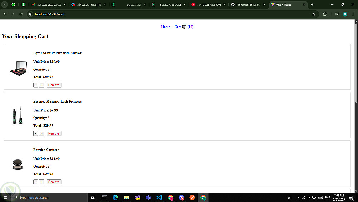Switch to the Gmail tab
Screen dimensions: 358x202
[x=48, y=5]
